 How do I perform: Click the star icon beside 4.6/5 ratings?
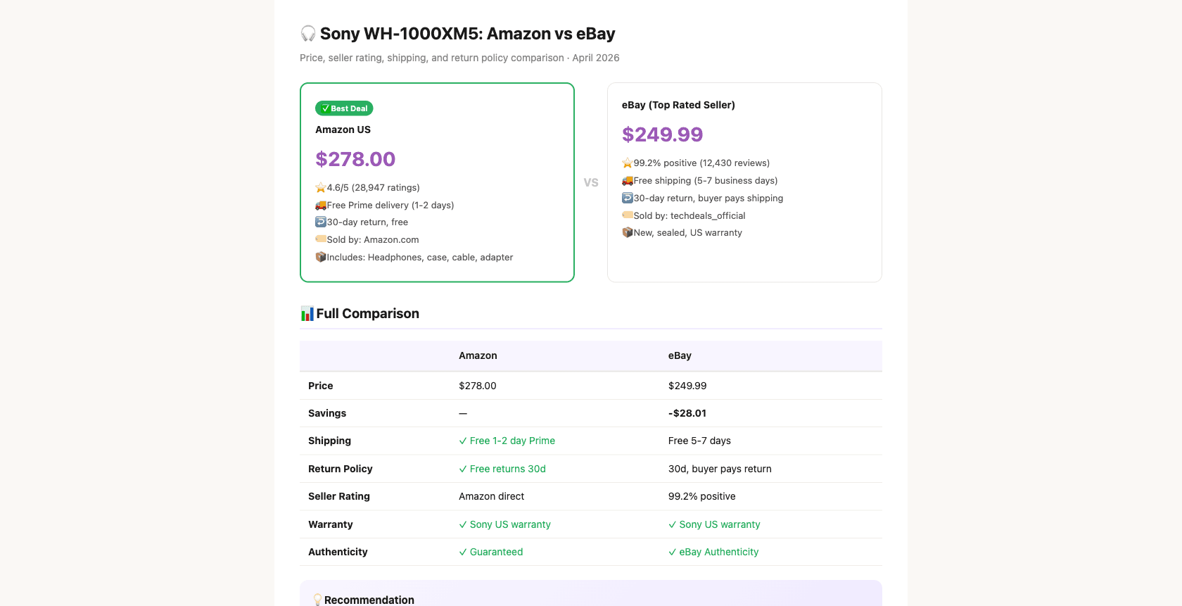click(321, 187)
